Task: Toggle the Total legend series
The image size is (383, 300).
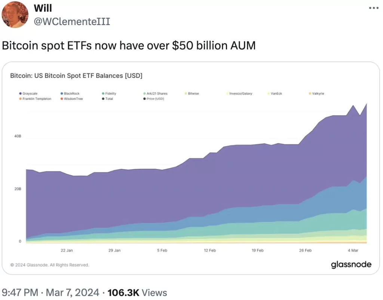Action: click(x=108, y=99)
